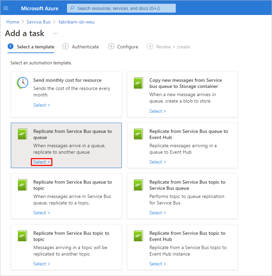The width and height of the screenshot is (272, 276).
Task: Click the Logic Apps icon on Copy new messages template
Action: [138, 83]
